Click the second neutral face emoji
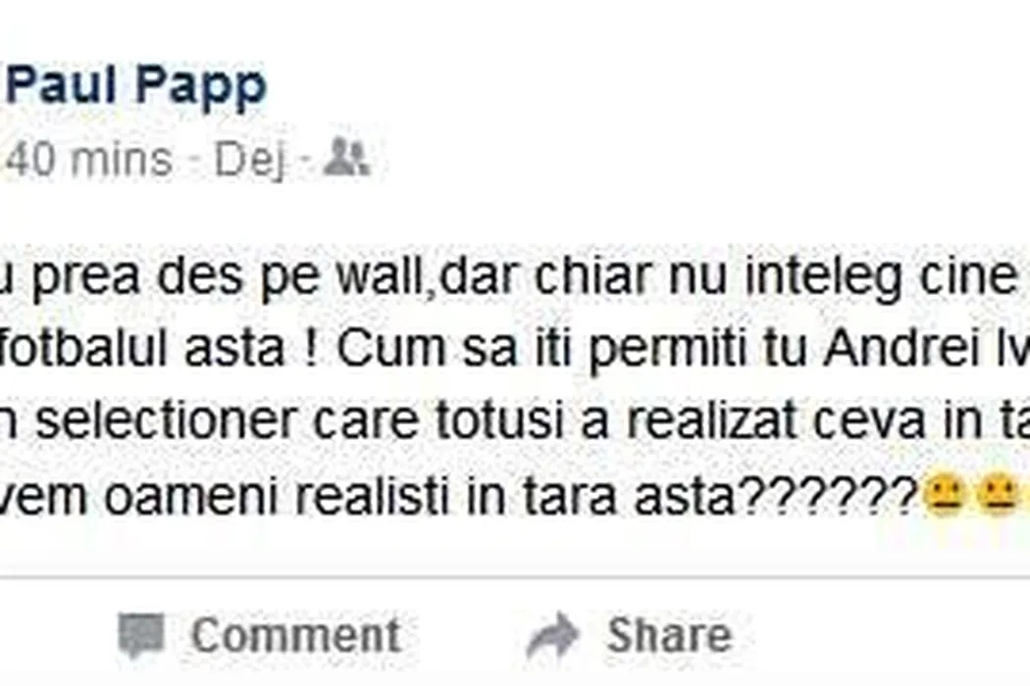The height and width of the screenshot is (686, 1030). tap(997, 495)
